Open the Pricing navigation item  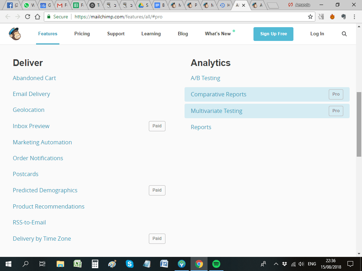(82, 34)
